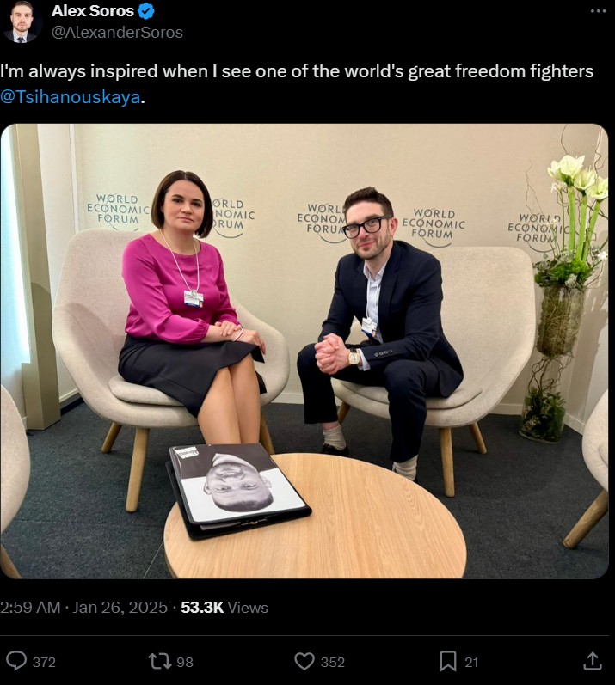View the 53.3K Views analytics
The height and width of the screenshot is (685, 615).
(224, 608)
